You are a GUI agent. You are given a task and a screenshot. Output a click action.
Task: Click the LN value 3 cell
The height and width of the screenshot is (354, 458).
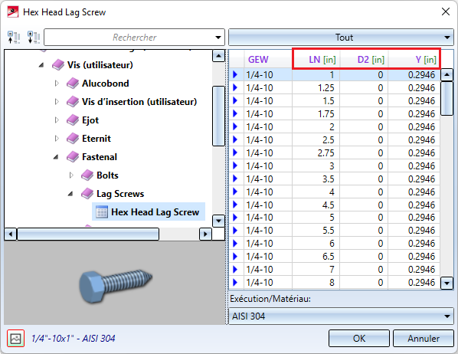click(316, 166)
